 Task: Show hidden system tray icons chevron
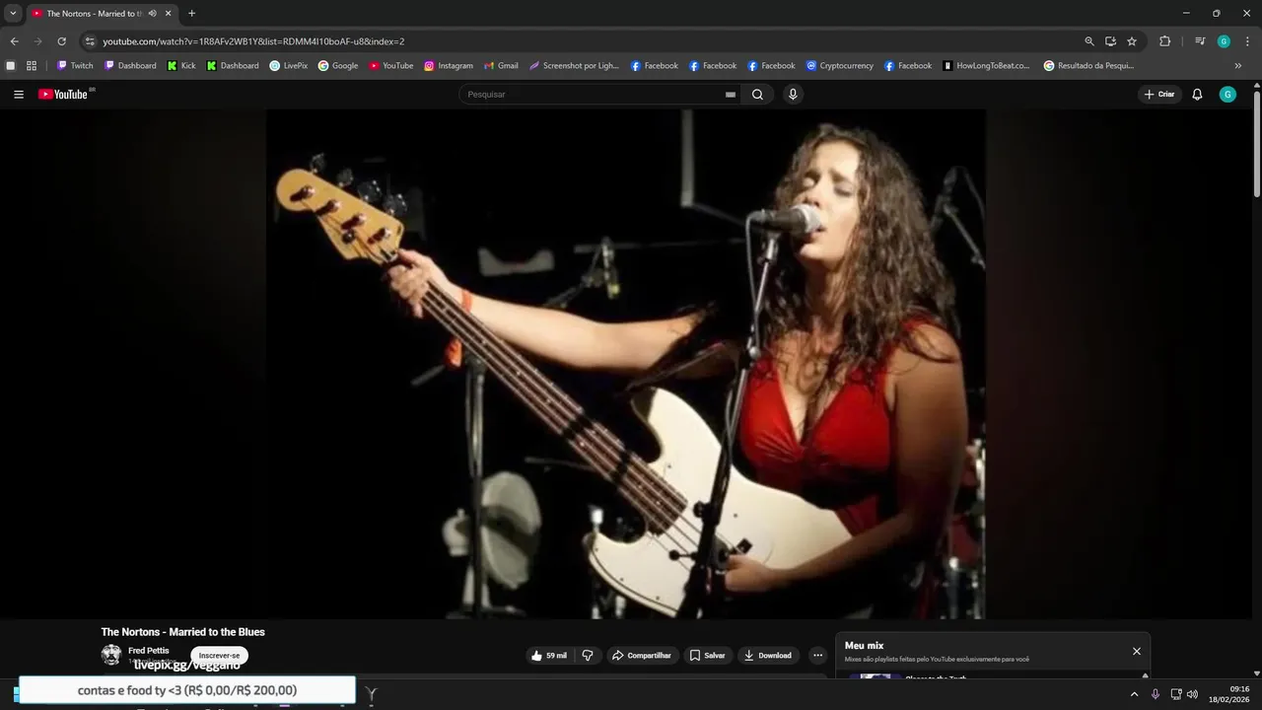pyautogui.click(x=1134, y=694)
